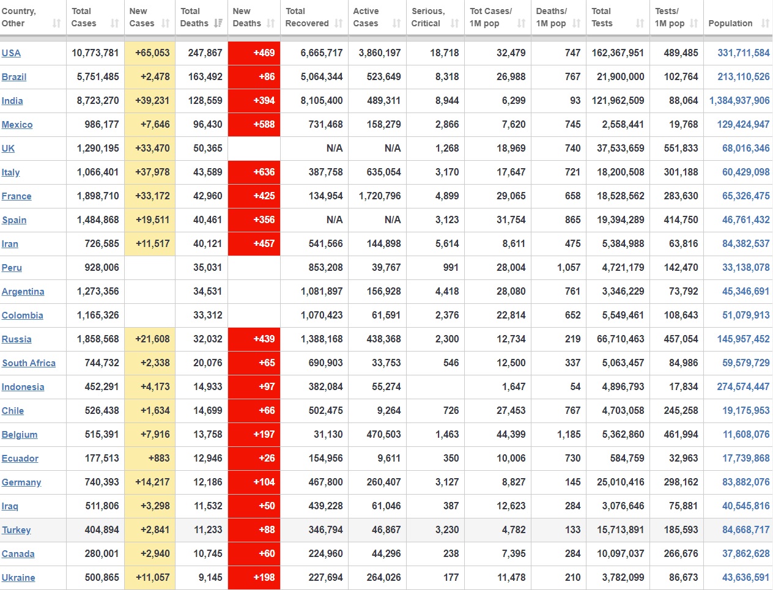Click India total tests 121,962,509
773x590 pixels.
click(618, 100)
